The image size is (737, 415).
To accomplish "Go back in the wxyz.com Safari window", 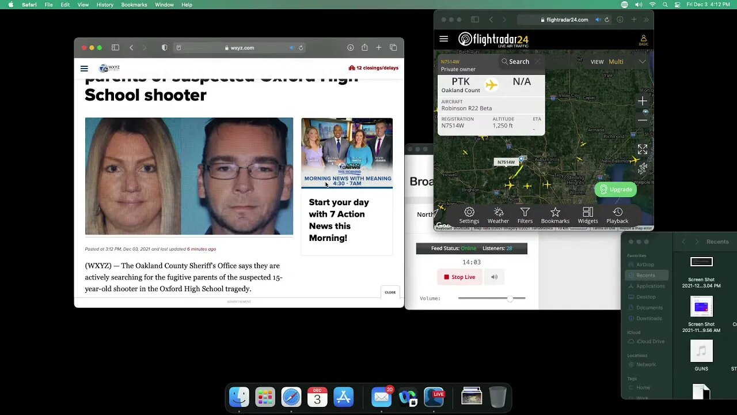I will (x=131, y=48).
